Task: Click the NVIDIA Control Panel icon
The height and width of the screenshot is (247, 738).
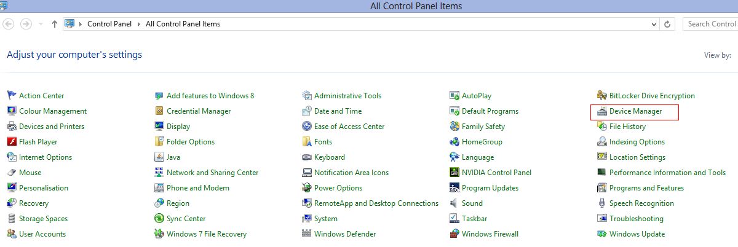Action: (454, 173)
